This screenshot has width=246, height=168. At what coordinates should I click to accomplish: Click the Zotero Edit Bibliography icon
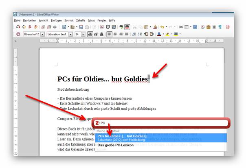click(x=36, y=27)
